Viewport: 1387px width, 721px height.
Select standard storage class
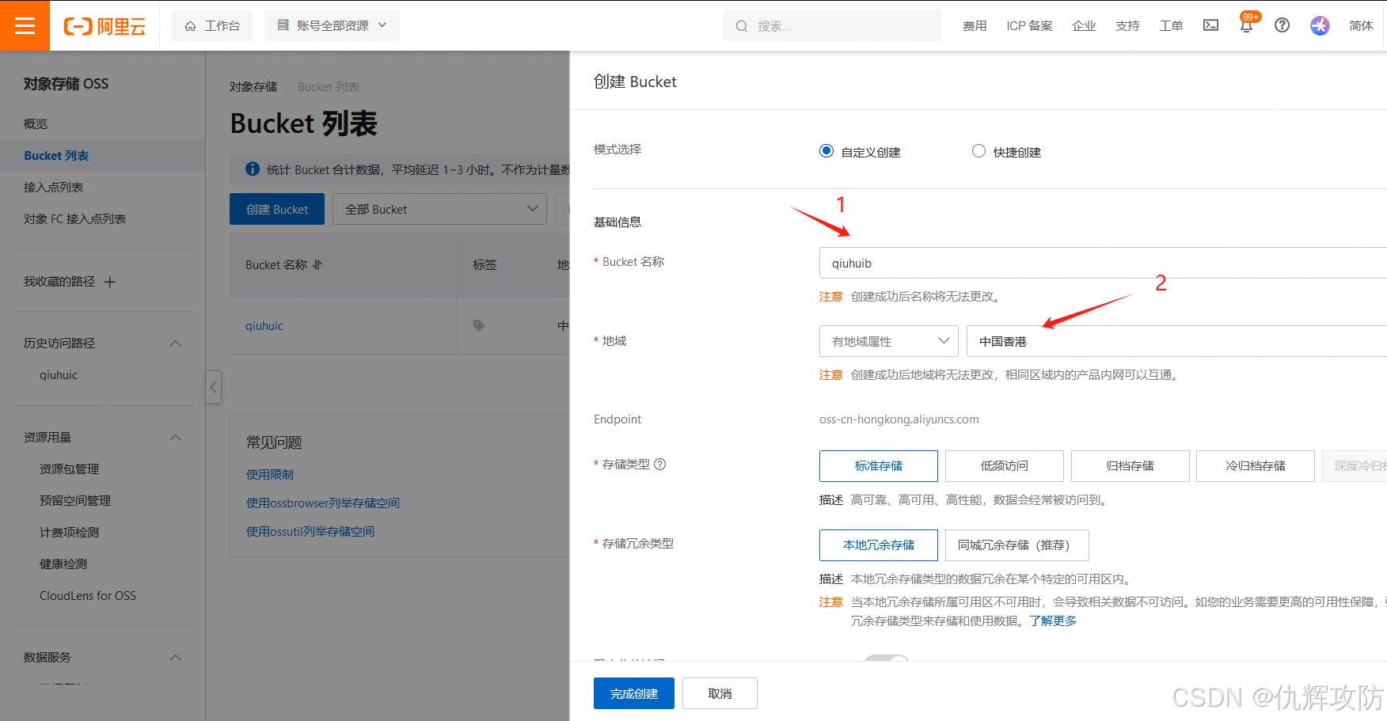pos(879,465)
